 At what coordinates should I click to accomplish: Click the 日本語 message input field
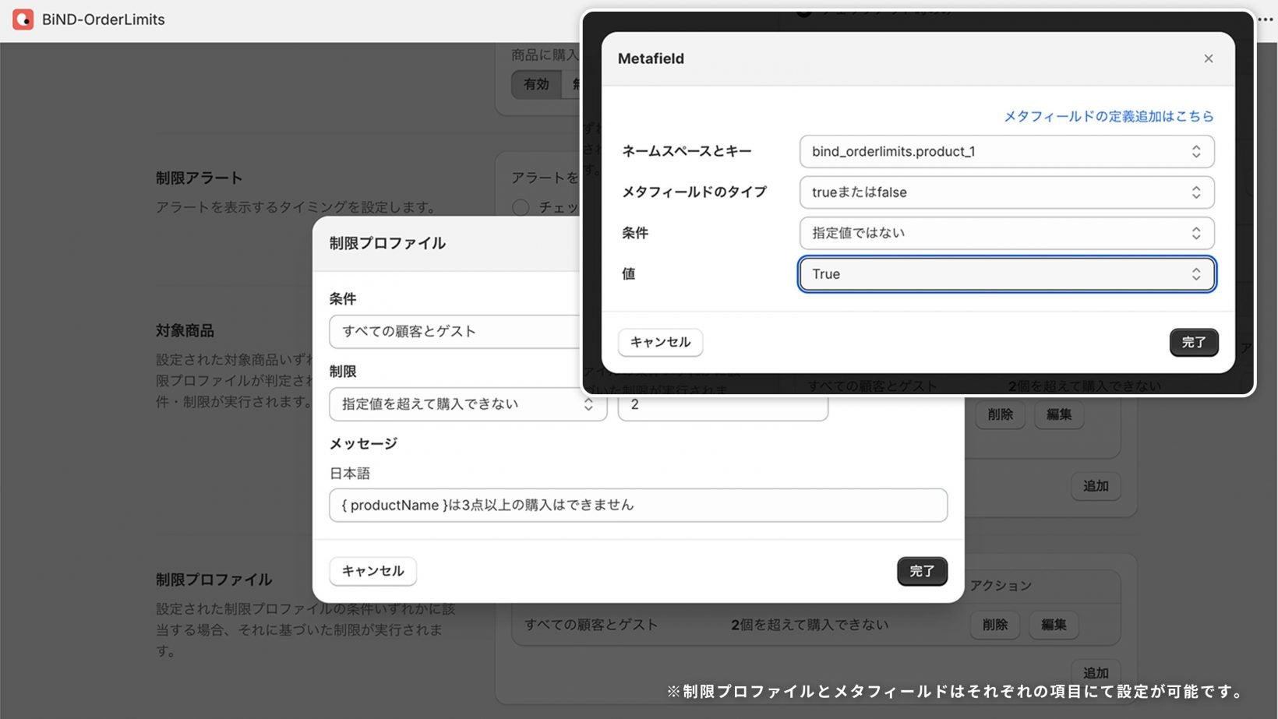coord(637,505)
